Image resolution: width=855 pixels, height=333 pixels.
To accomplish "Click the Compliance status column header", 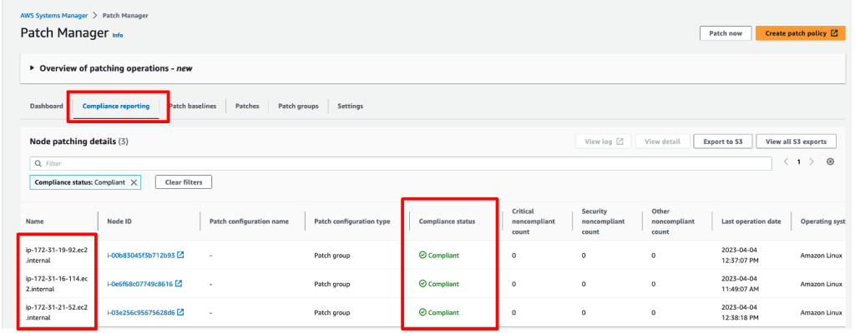I will tap(447, 221).
